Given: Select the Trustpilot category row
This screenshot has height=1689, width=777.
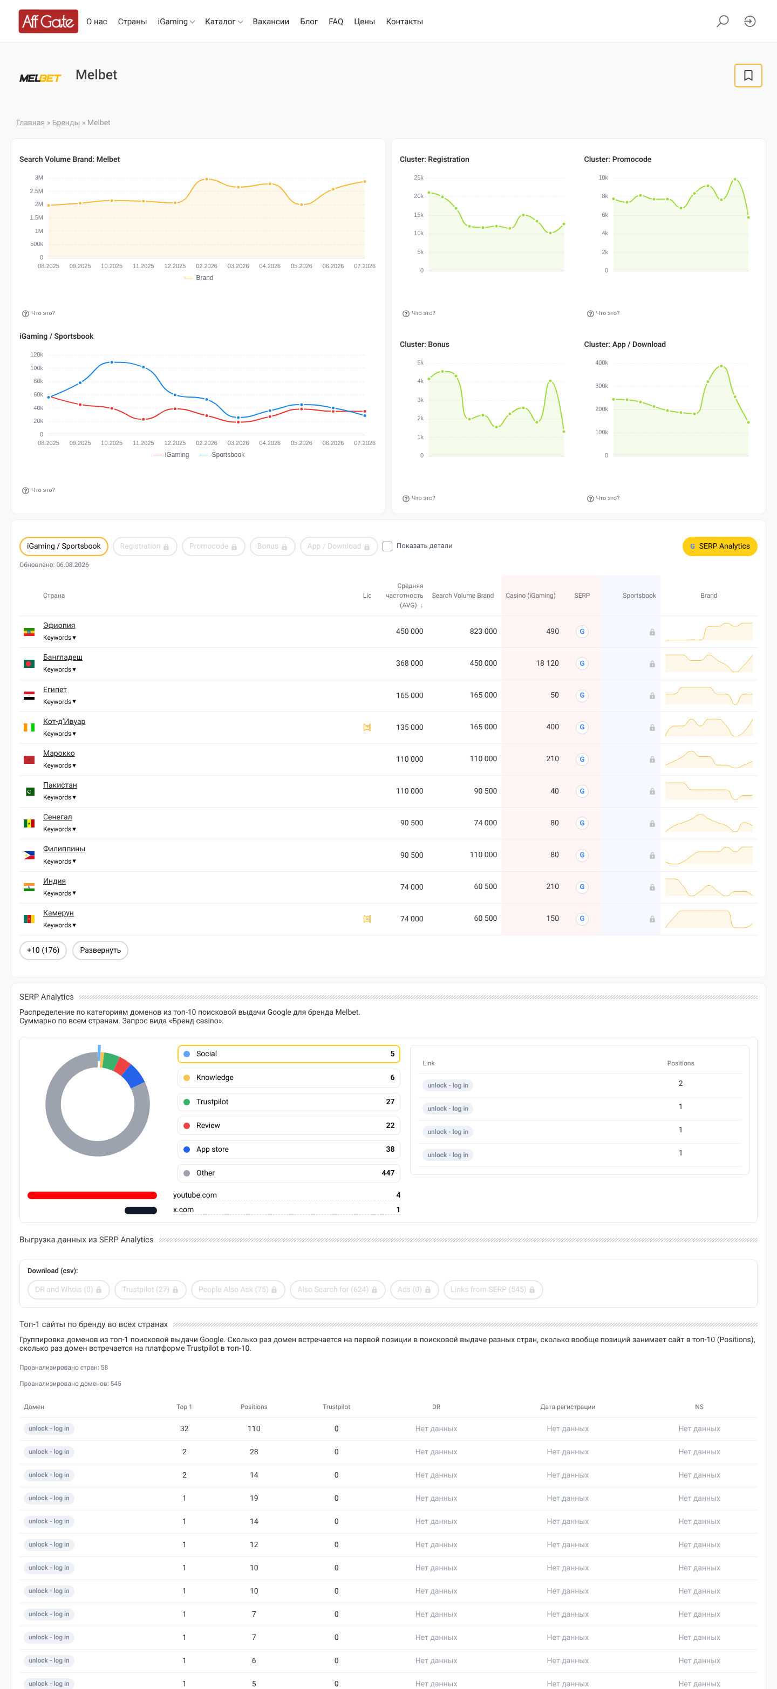Looking at the screenshot, I should pyautogui.click(x=289, y=1102).
